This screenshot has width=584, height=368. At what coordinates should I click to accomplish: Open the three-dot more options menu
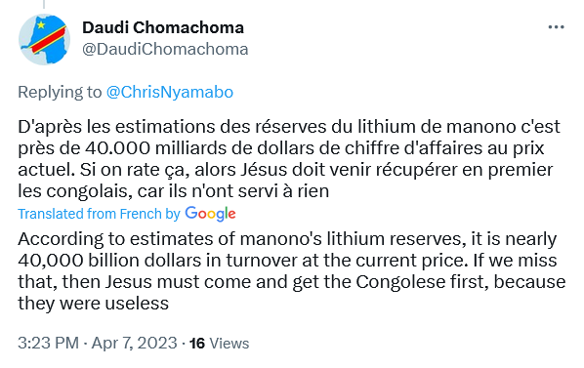[556, 27]
